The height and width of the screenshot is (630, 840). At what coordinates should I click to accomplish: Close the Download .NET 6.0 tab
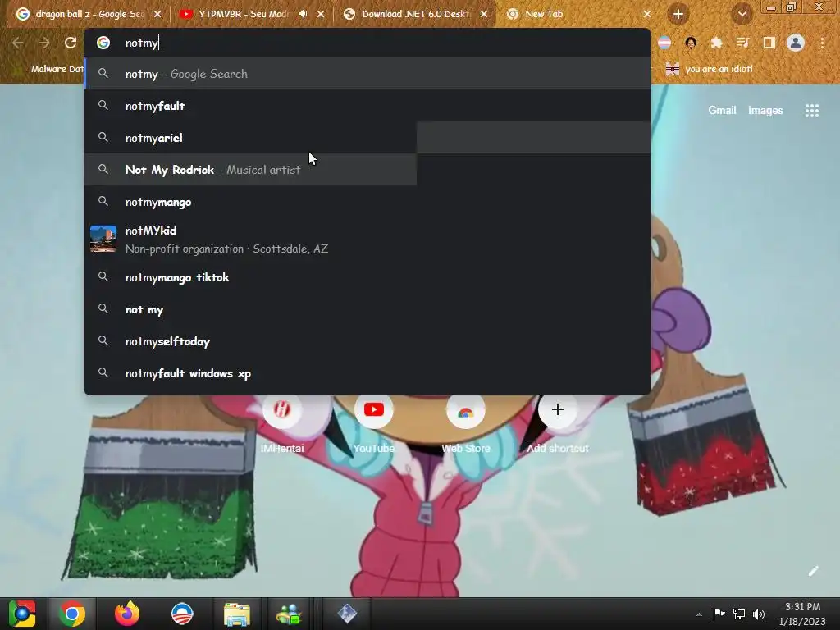[x=484, y=15]
